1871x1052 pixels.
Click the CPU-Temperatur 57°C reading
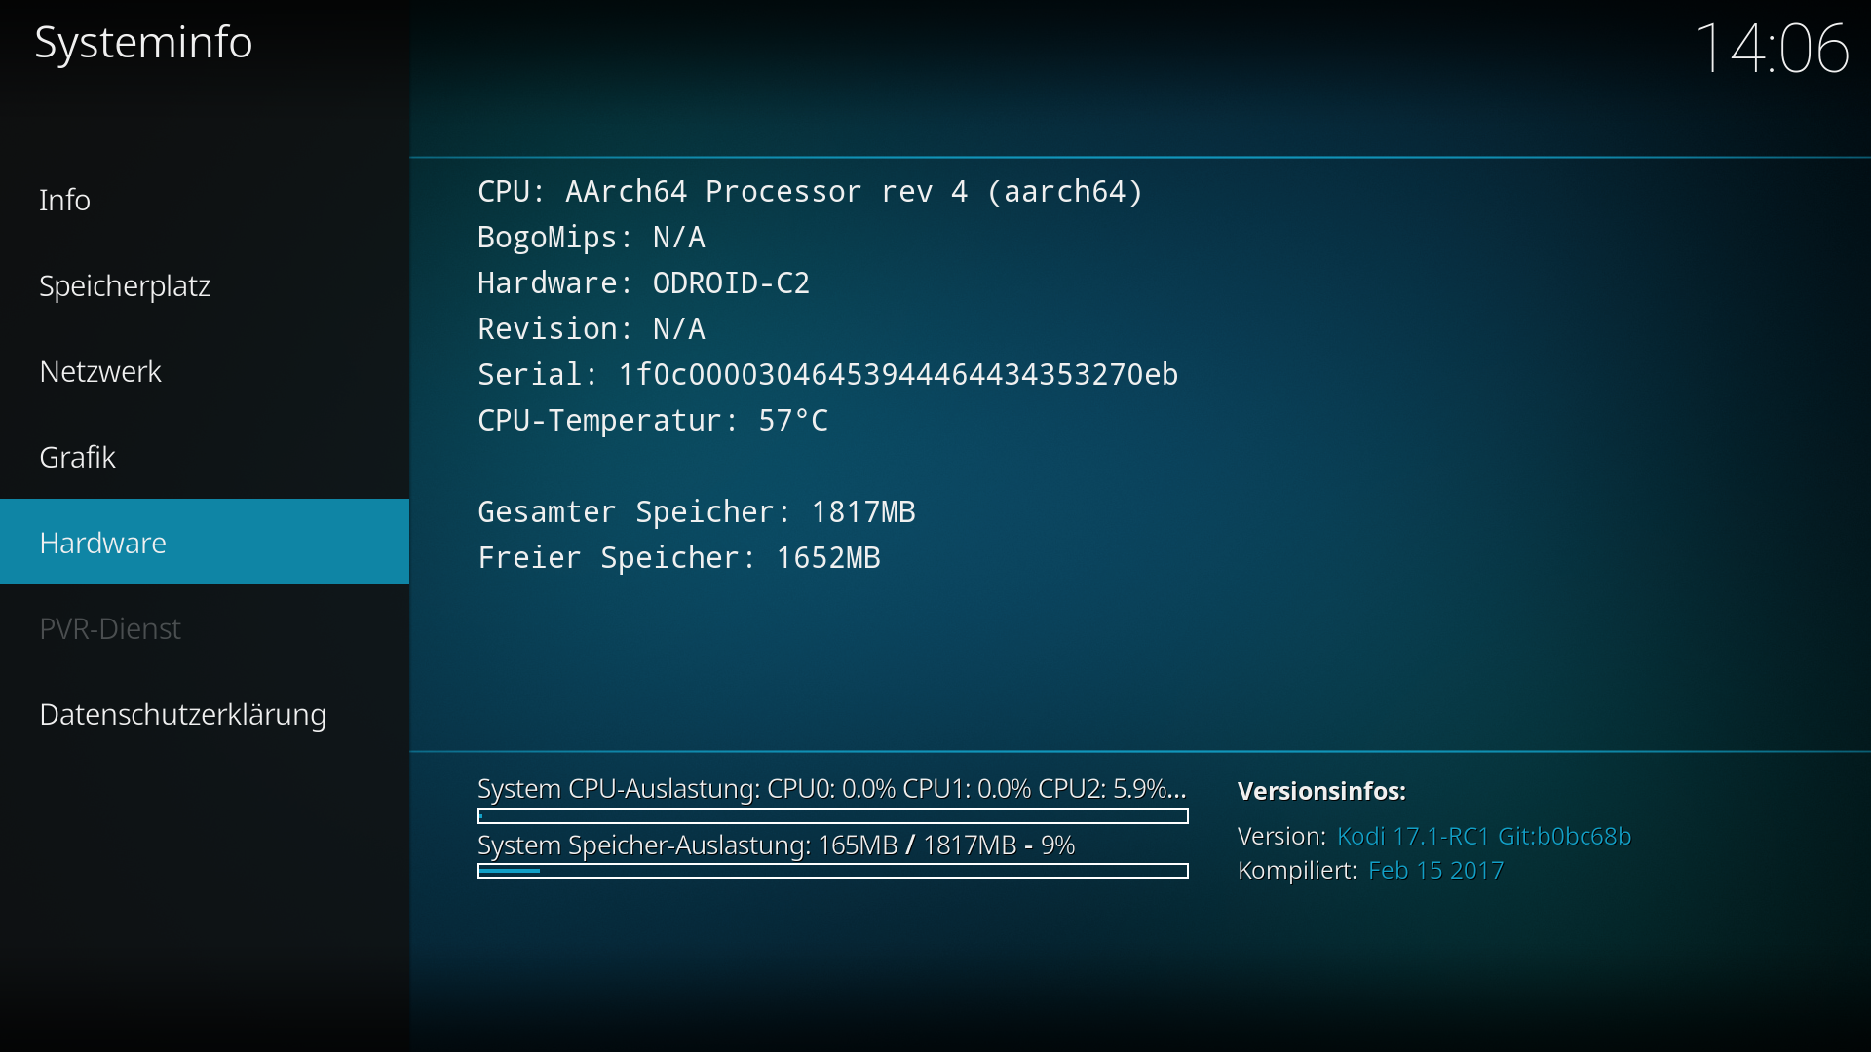653,420
